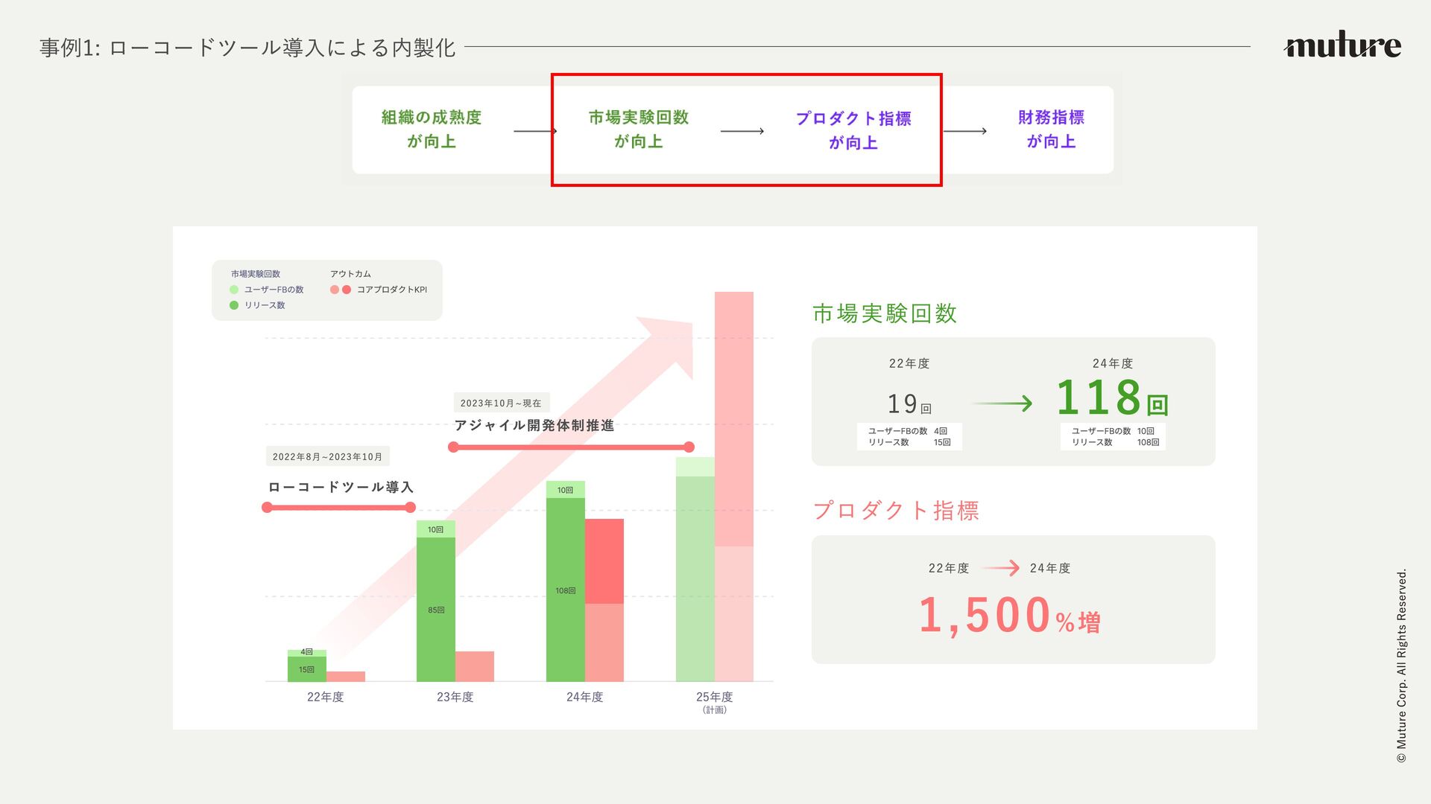Select the legend label ユーザーFBの数

pos(274,290)
